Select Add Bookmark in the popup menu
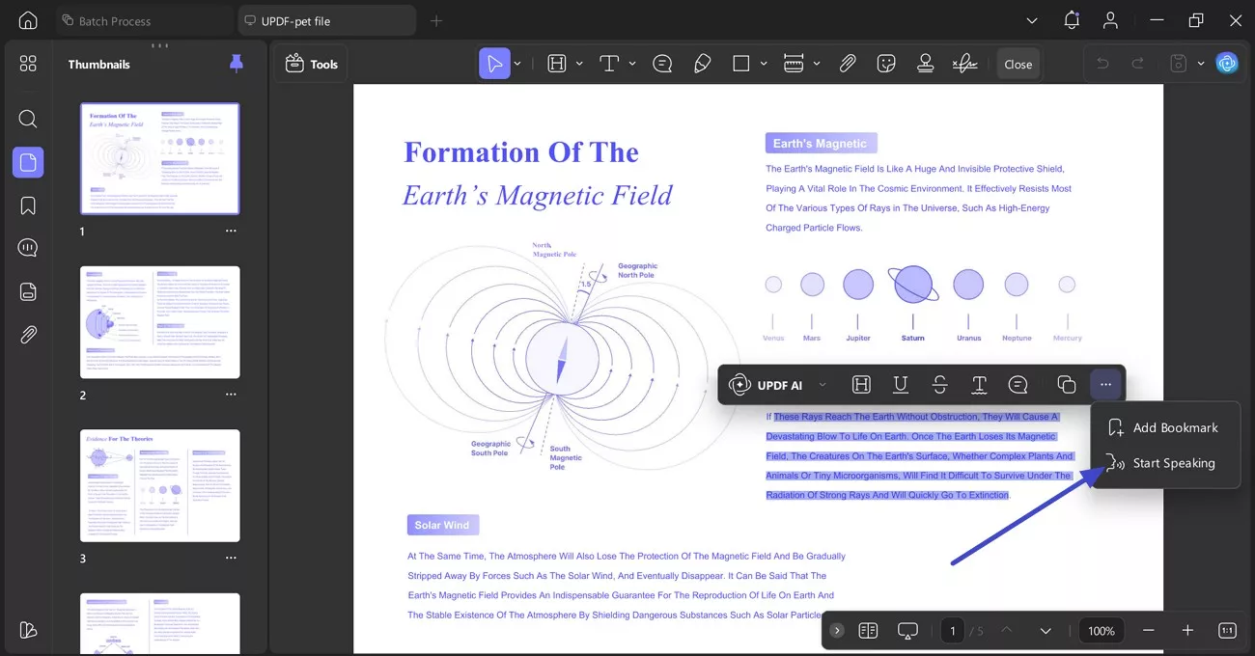This screenshot has width=1255, height=656. (1175, 427)
